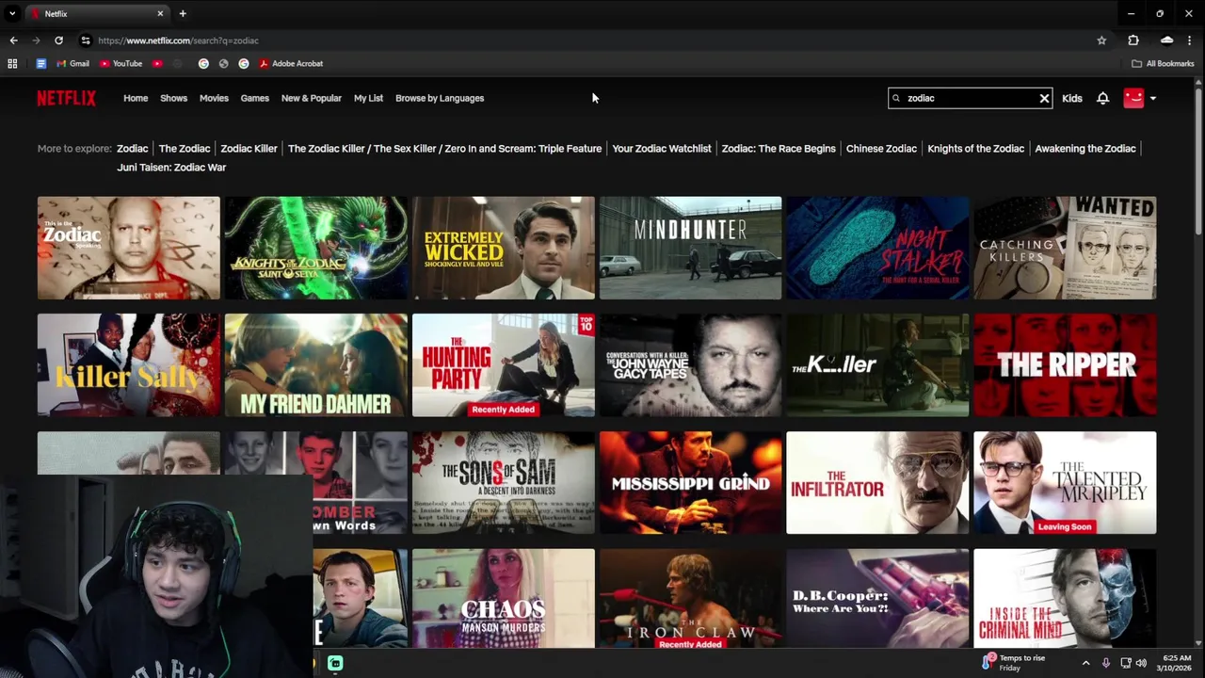
Task: Open The Hunting Party thumbnail
Action: (504, 365)
